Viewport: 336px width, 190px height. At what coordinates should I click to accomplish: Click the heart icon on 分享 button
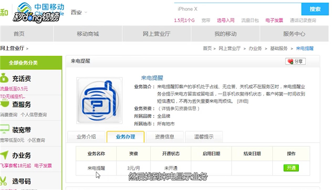click(x=290, y=61)
